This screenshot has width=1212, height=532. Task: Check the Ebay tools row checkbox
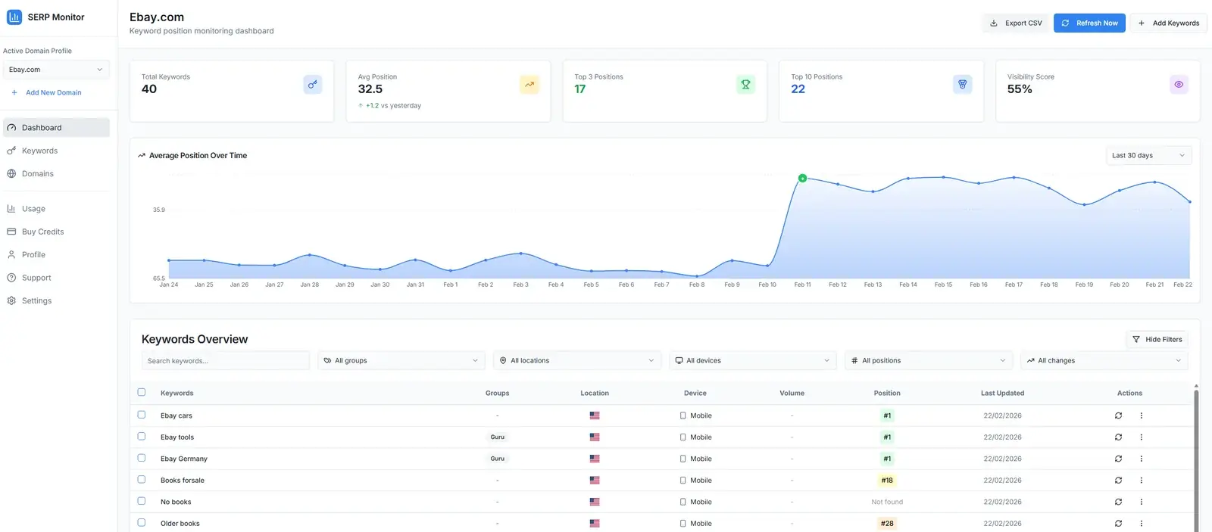pyautogui.click(x=142, y=436)
